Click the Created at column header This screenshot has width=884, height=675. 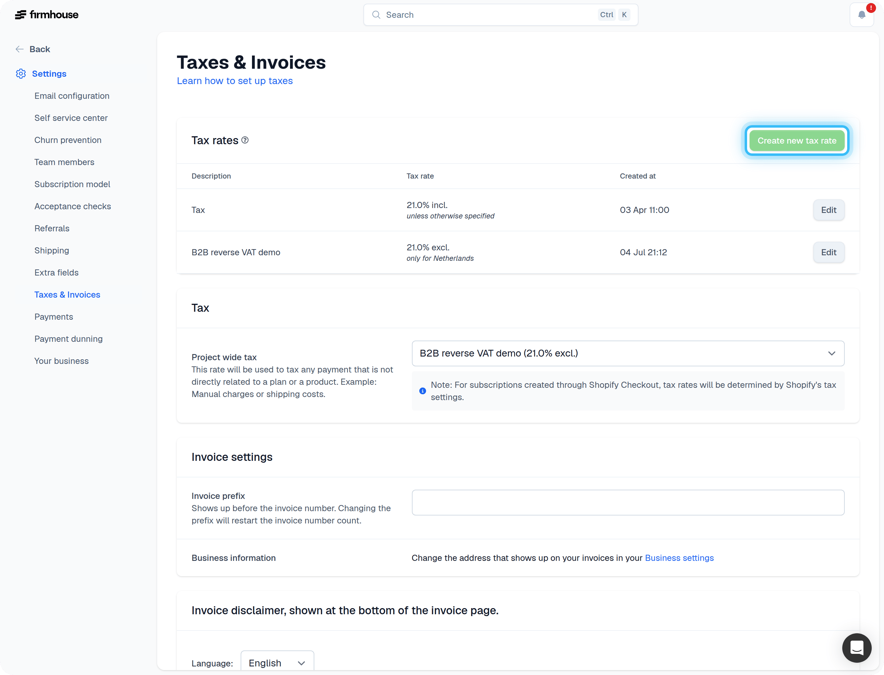(638, 176)
